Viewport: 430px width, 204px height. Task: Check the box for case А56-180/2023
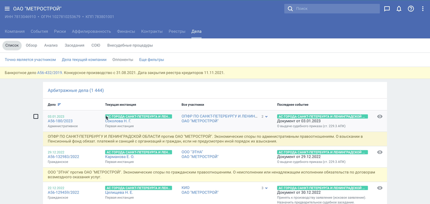[36, 117]
